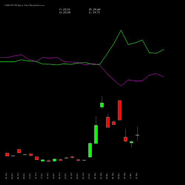This screenshot has height=185, width=185.
Task: Click the green indicator line peak
Action: [x=121, y=30]
